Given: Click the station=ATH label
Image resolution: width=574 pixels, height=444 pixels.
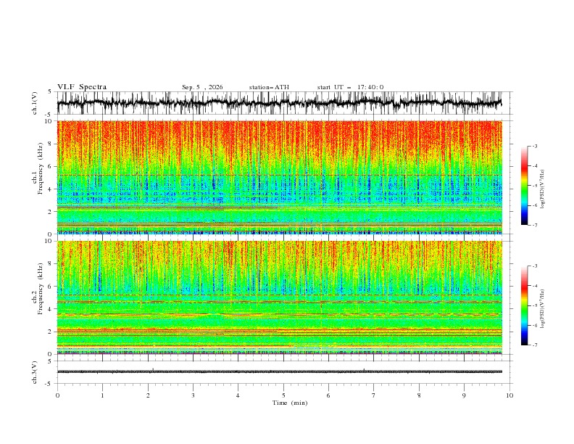Looking at the screenshot, I should pos(269,87).
